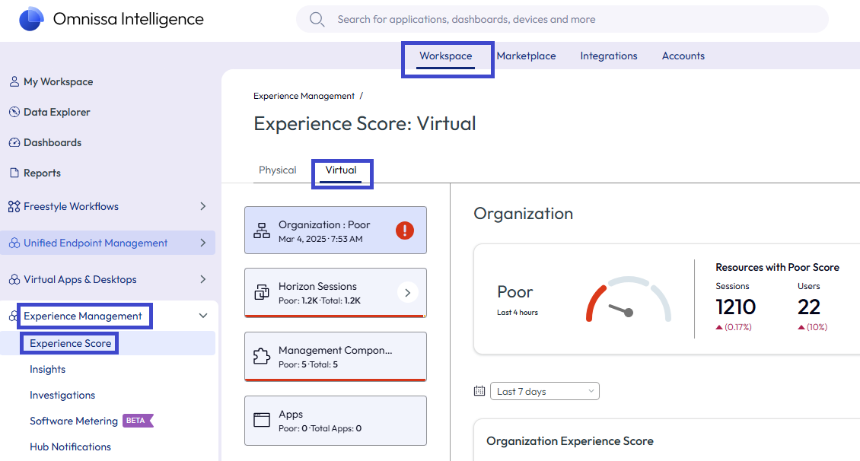
Task: Expand Virtual Apps & Desktops chevron
Action: pyautogui.click(x=203, y=279)
